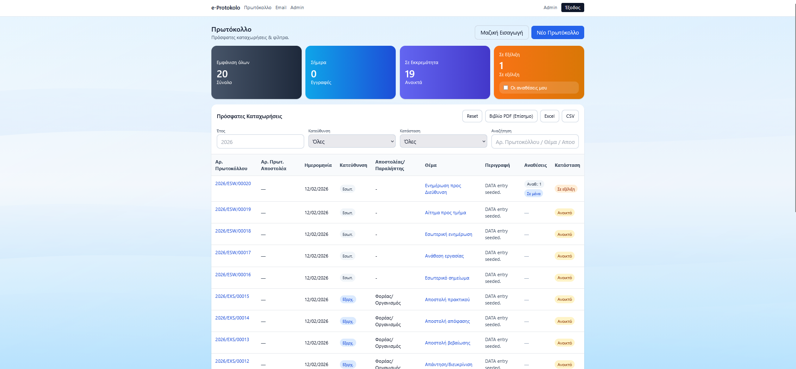The image size is (796, 369).
Task: Click the 'Σε μένα' assignment badge
Action: pyautogui.click(x=533, y=193)
